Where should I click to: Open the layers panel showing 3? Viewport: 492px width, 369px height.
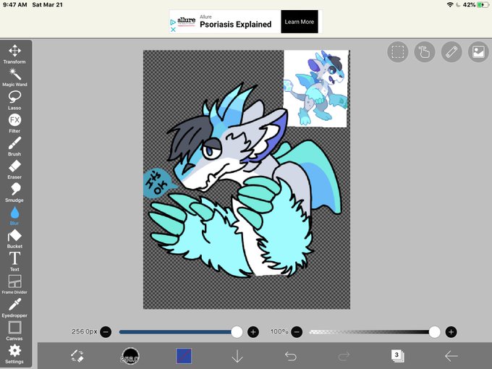(397, 356)
